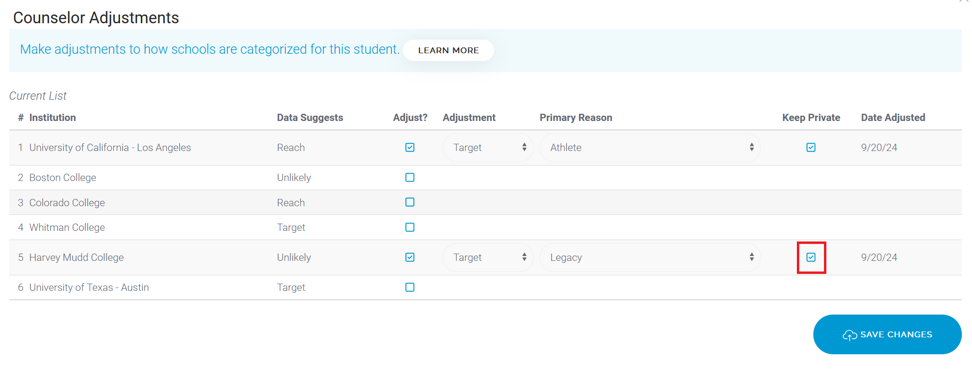Click 9/20/24 date for Harvey Mudd College
The image size is (972, 377).
click(x=879, y=257)
